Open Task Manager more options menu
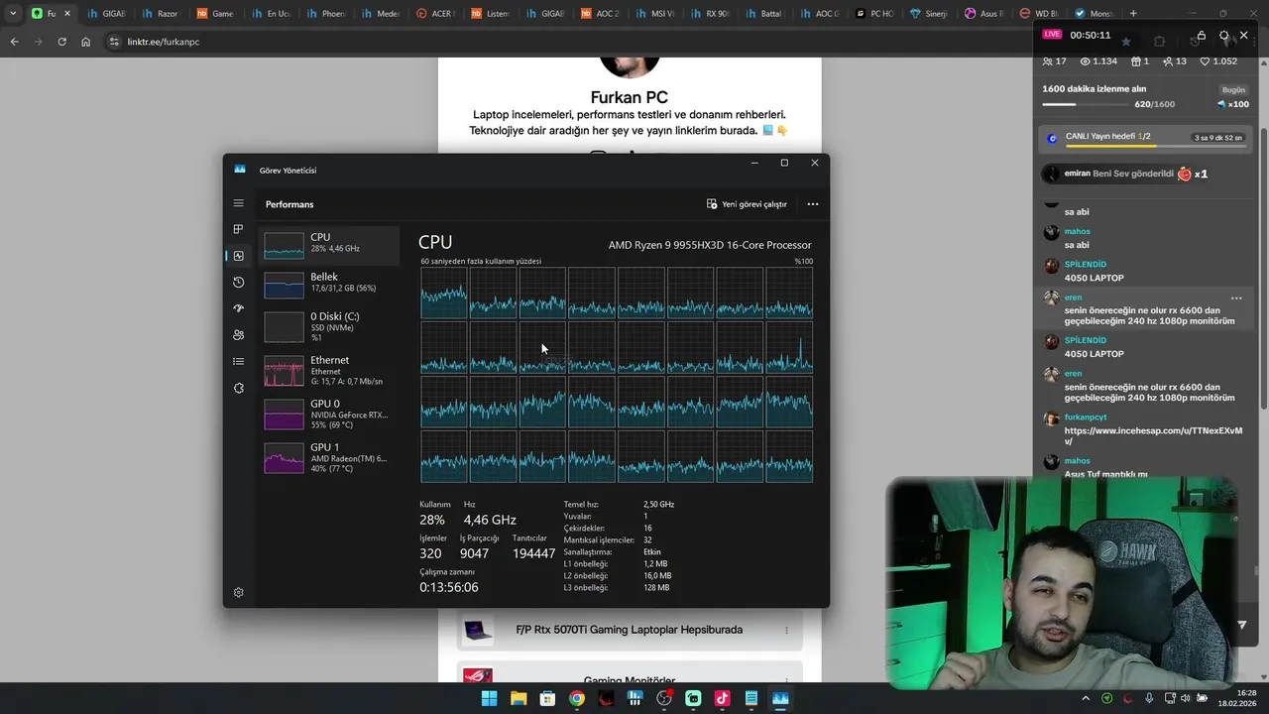This screenshot has height=714, width=1269. pyautogui.click(x=813, y=204)
